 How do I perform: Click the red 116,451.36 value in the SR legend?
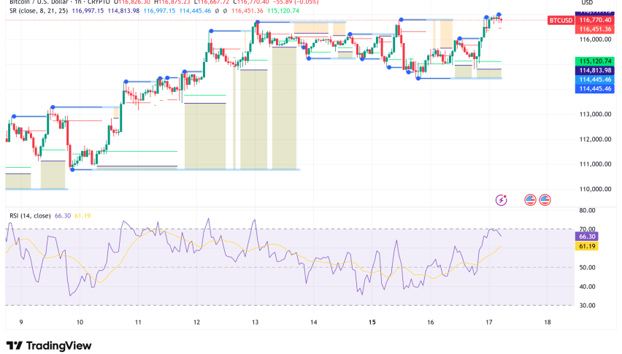(x=247, y=11)
